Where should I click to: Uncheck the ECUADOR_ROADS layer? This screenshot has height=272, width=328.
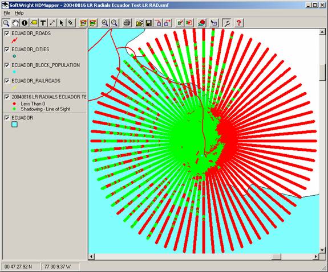coord(7,34)
